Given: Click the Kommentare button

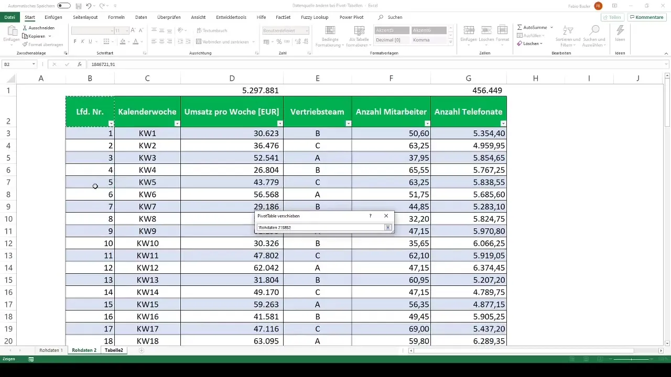Looking at the screenshot, I should [x=646, y=17].
